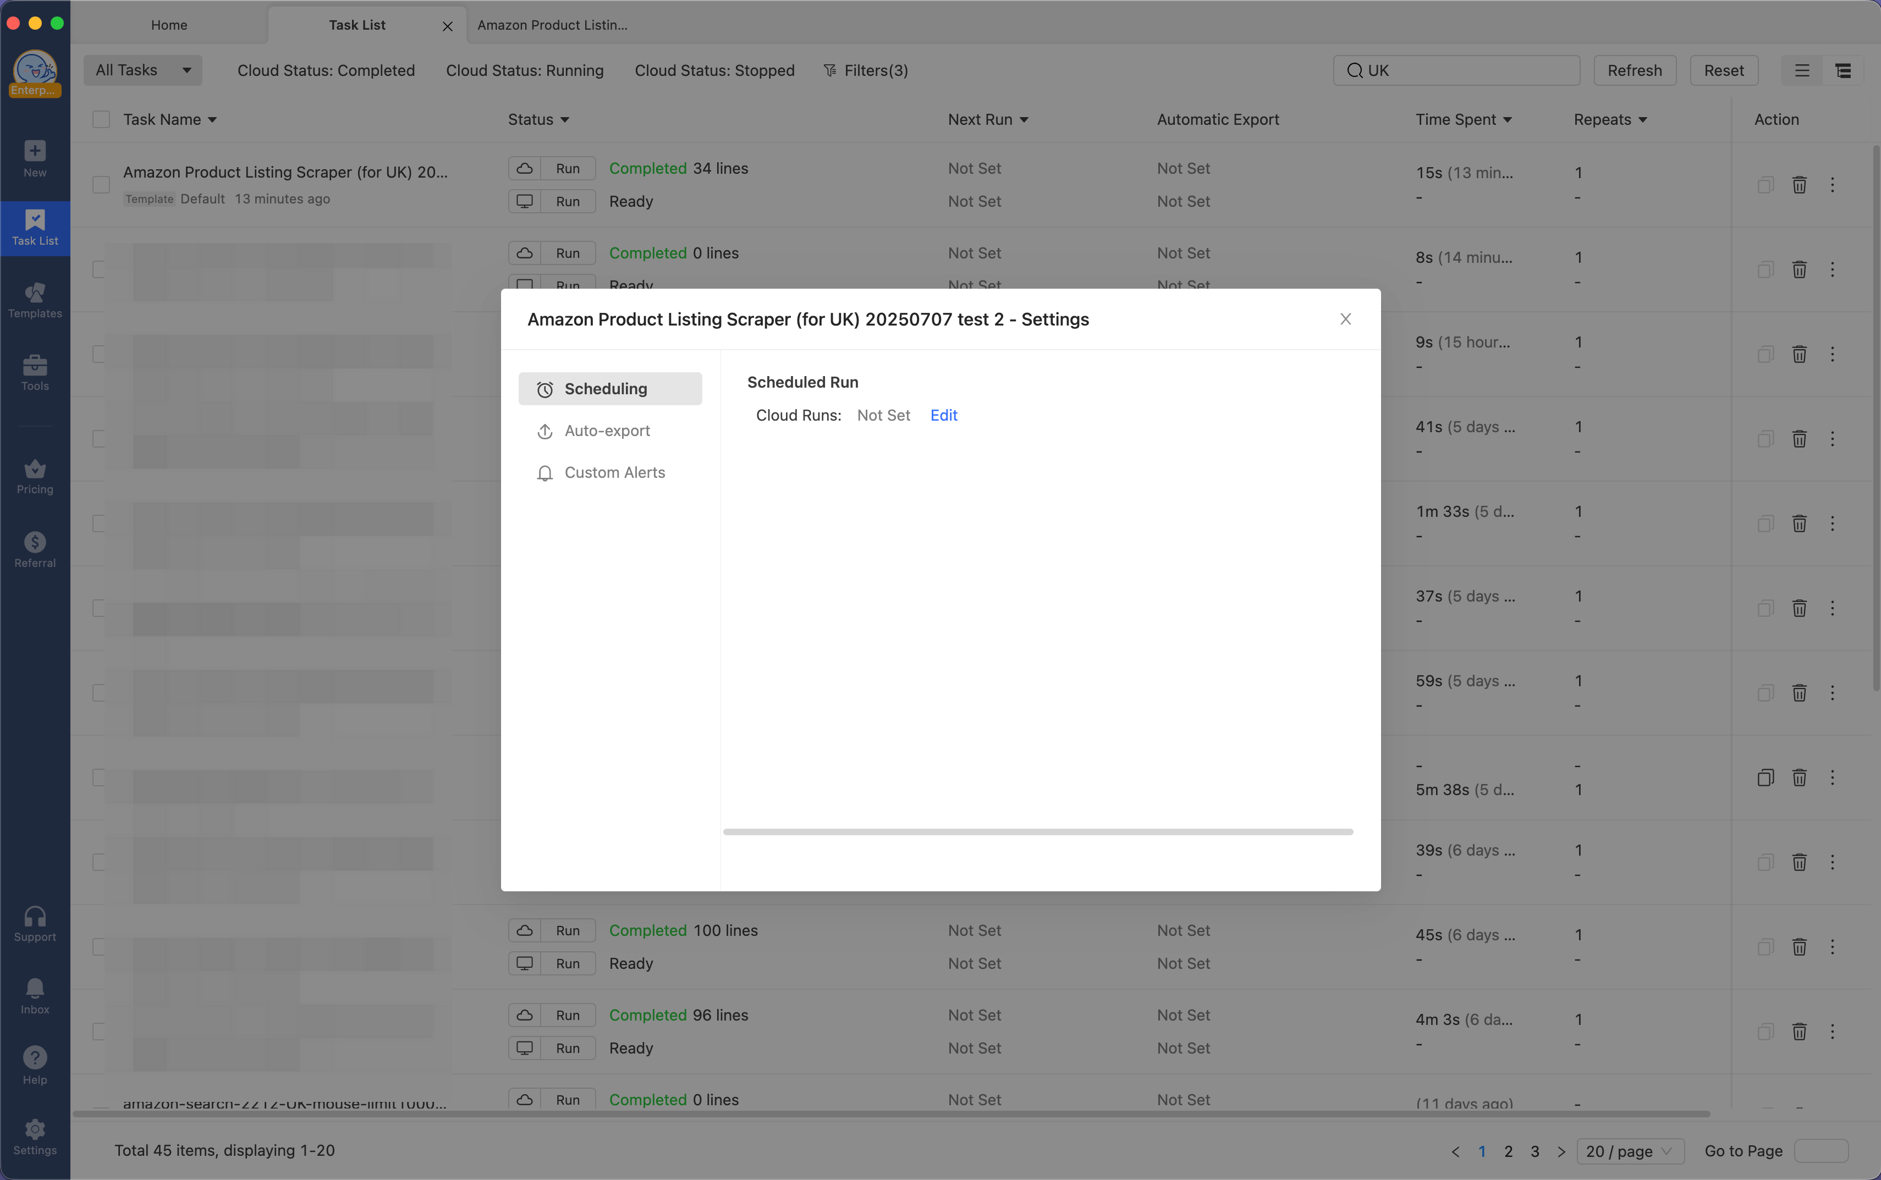This screenshot has width=1881, height=1180.
Task: Sort by Task Name column arrow
Action: (x=212, y=120)
